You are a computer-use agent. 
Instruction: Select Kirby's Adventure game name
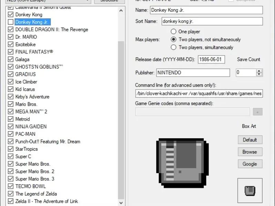pos(32,97)
